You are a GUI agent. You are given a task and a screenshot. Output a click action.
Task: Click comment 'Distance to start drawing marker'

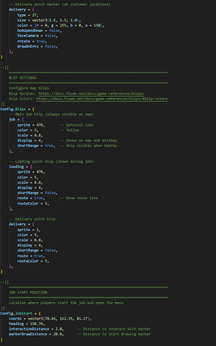114,334
